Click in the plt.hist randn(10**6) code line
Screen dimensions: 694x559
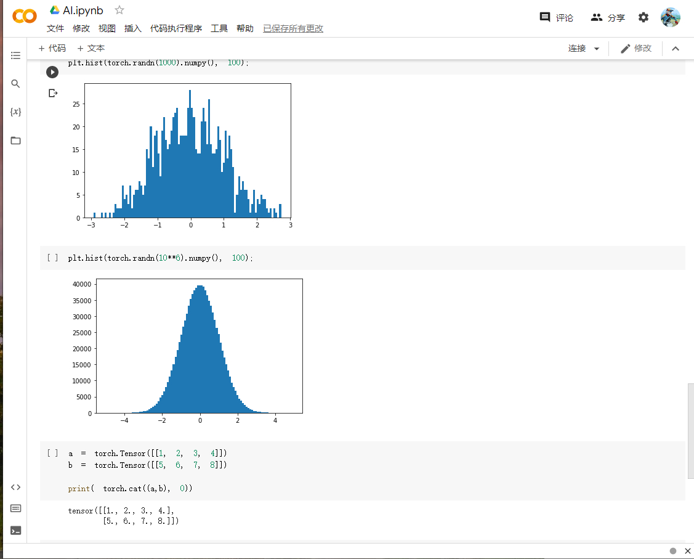point(160,258)
